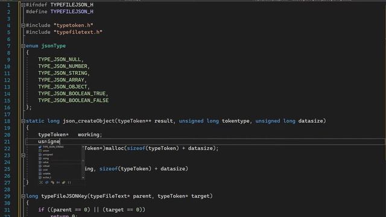Click the 'enum' keyword on line 7
The image size is (386, 217).
[x=32, y=46]
